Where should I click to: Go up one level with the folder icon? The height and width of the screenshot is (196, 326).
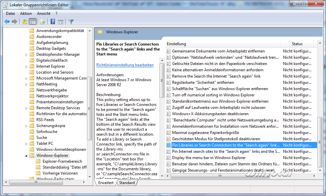pos(25,22)
